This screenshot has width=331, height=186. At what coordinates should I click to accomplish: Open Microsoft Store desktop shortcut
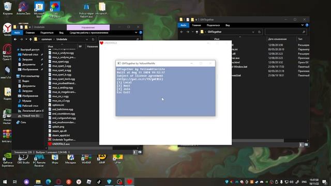point(39,9)
